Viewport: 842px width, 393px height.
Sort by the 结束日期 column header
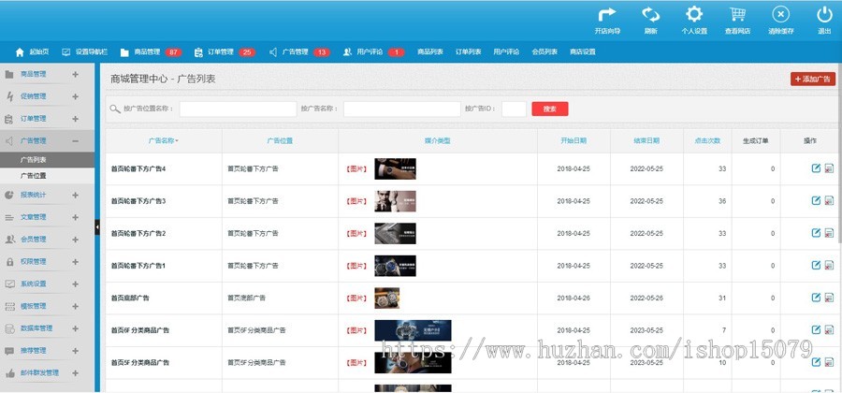(646, 141)
